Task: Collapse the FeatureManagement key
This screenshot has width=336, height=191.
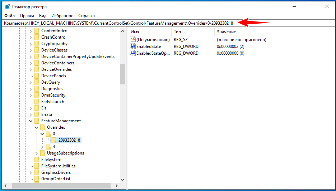Action: [31, 121]
